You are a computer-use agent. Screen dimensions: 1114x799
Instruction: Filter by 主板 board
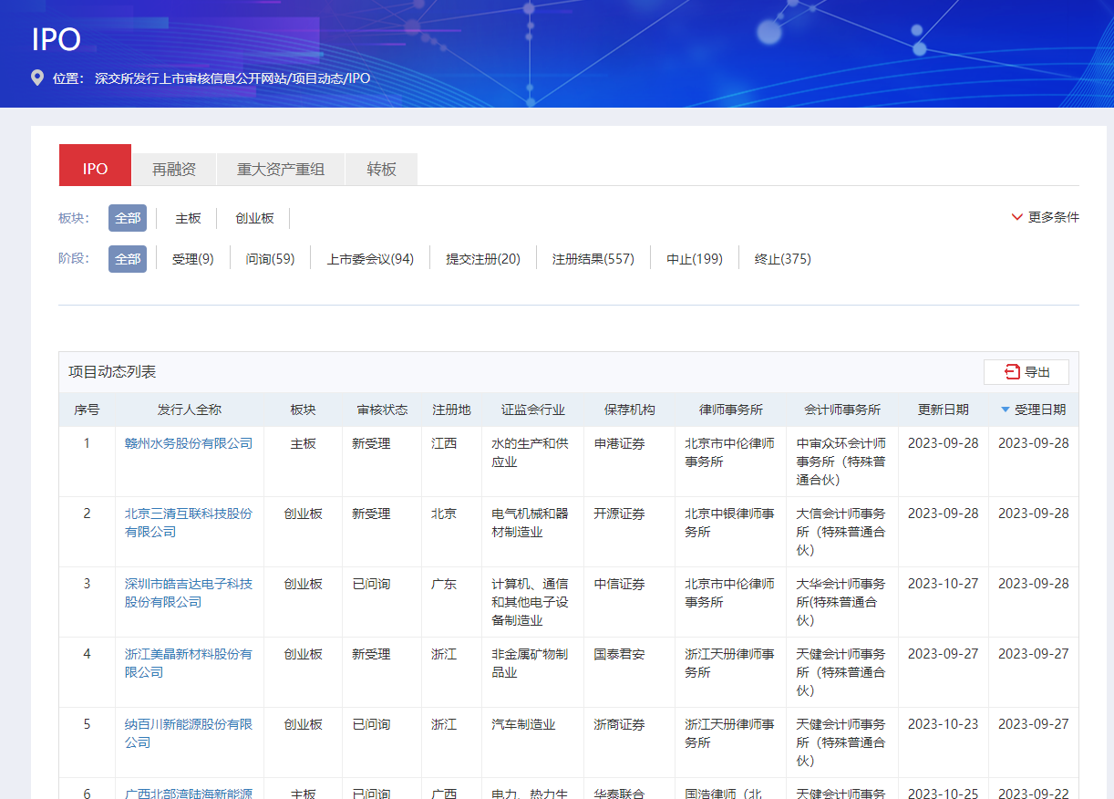(x=188, y=218)
